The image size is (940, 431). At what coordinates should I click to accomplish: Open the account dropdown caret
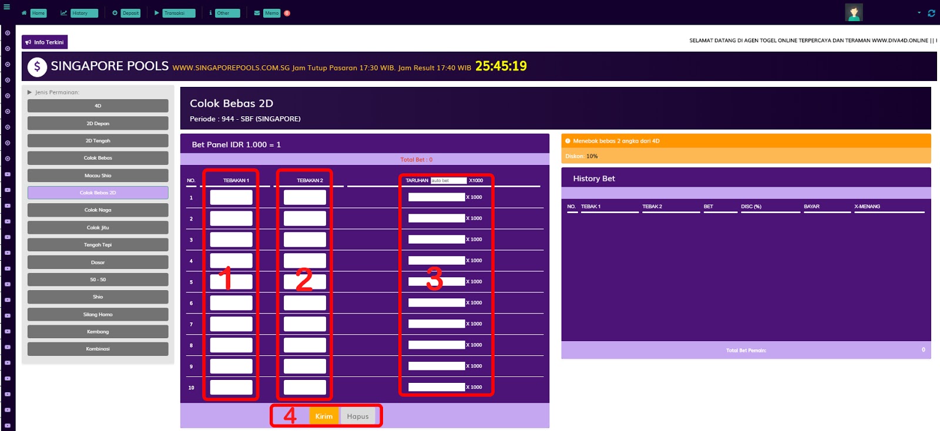point(919,12)
